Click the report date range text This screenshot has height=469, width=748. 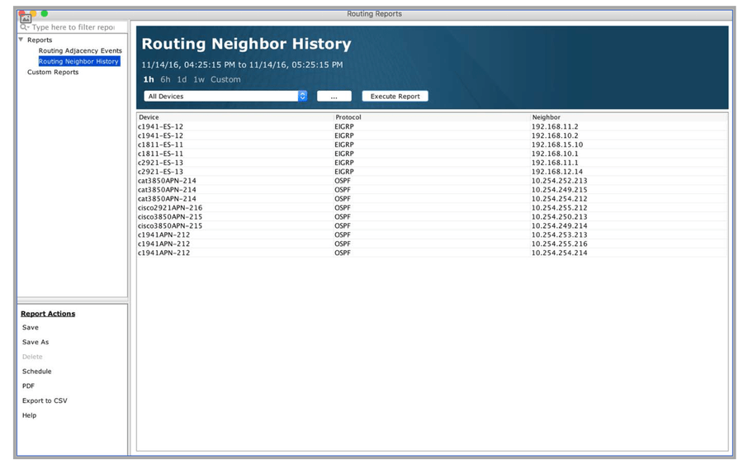(x=242, y=65)
